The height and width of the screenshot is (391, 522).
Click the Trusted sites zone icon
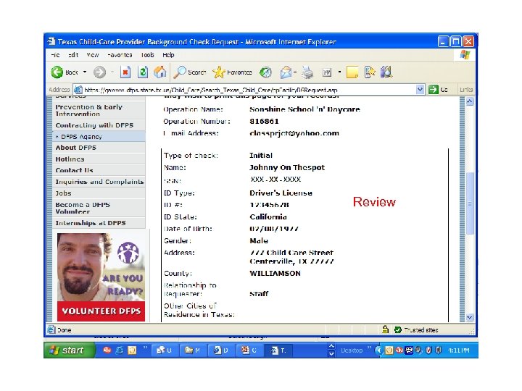point(397,330)
